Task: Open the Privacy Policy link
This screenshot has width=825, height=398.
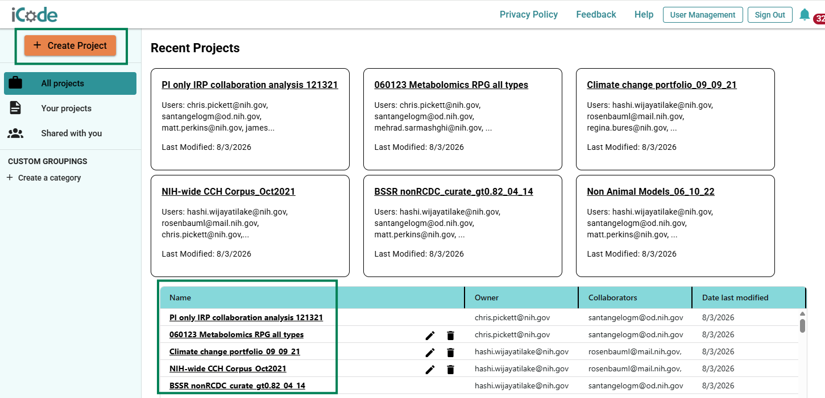Action: coord(529,15)
